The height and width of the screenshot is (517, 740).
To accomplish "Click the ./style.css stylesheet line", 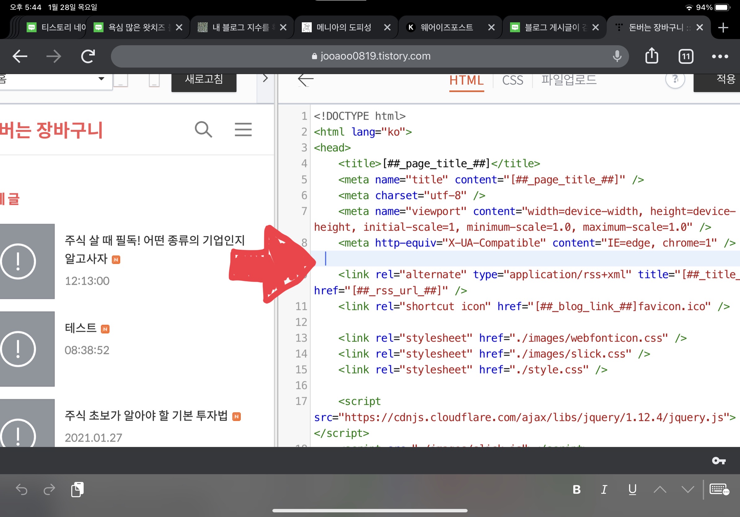I will pyautogui.click(x=473, y=369).
